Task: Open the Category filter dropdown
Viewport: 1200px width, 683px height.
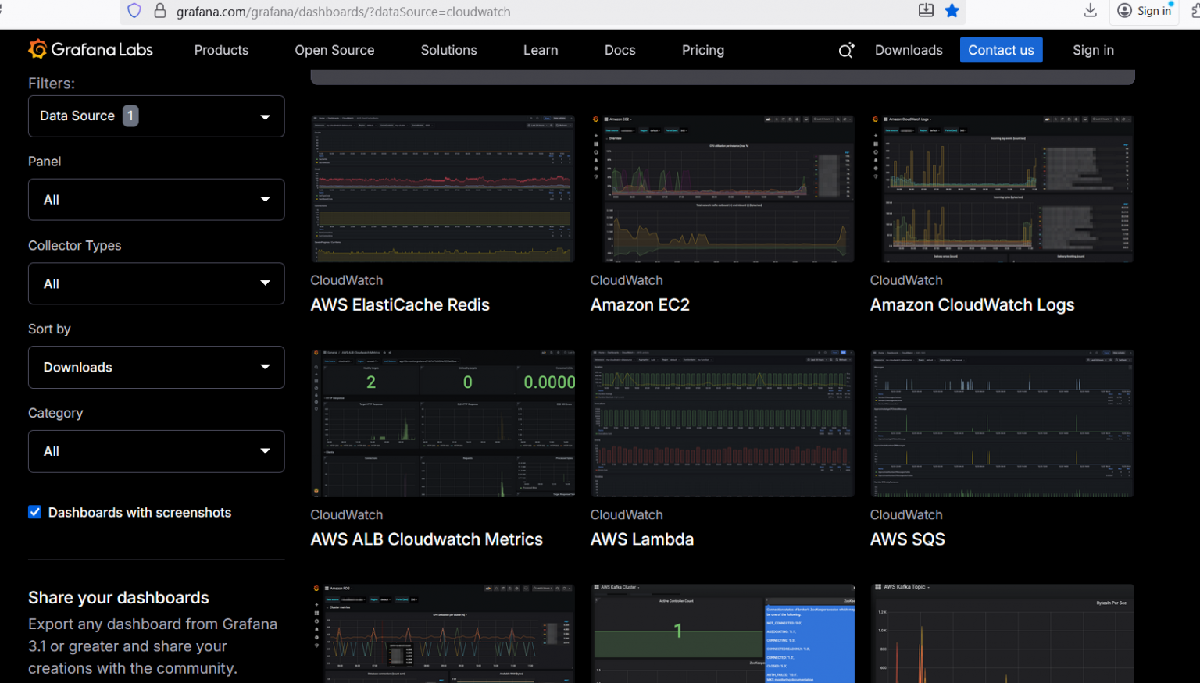Action: (x=155, y=451)
